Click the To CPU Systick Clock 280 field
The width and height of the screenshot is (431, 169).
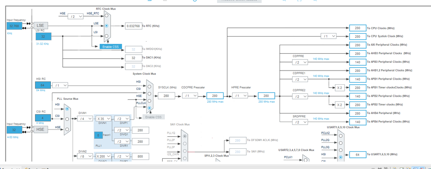(x=358, y=36)
